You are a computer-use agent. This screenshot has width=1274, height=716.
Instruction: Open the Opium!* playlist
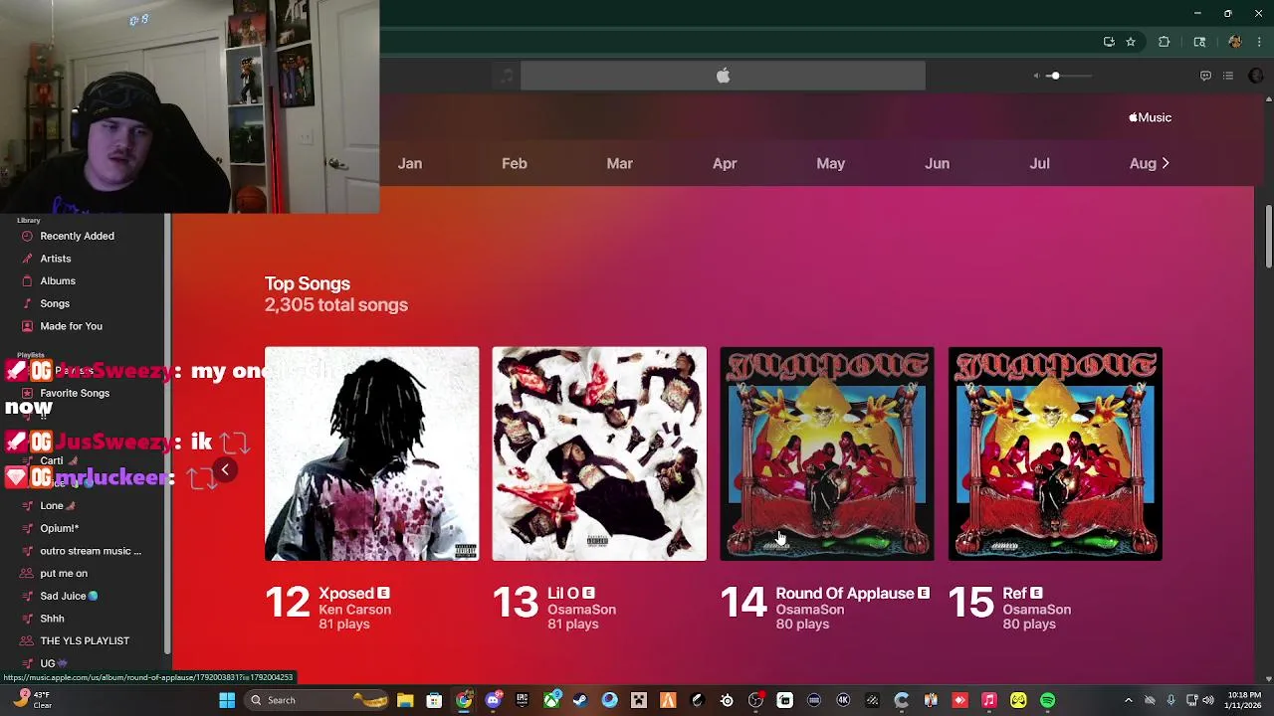59,528
